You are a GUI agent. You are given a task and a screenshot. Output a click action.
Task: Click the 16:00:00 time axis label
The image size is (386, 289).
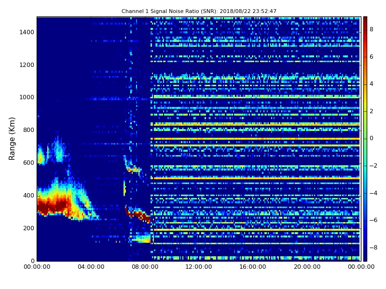pyautogui.click(x=252, y=267)
